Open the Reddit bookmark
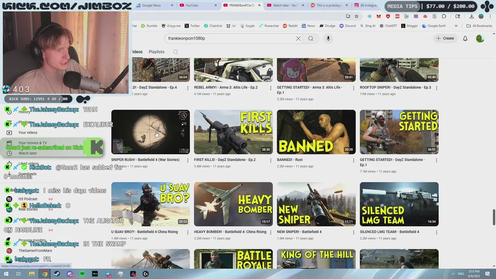Screen dimensions: 496x279 (x=290, y=26)
